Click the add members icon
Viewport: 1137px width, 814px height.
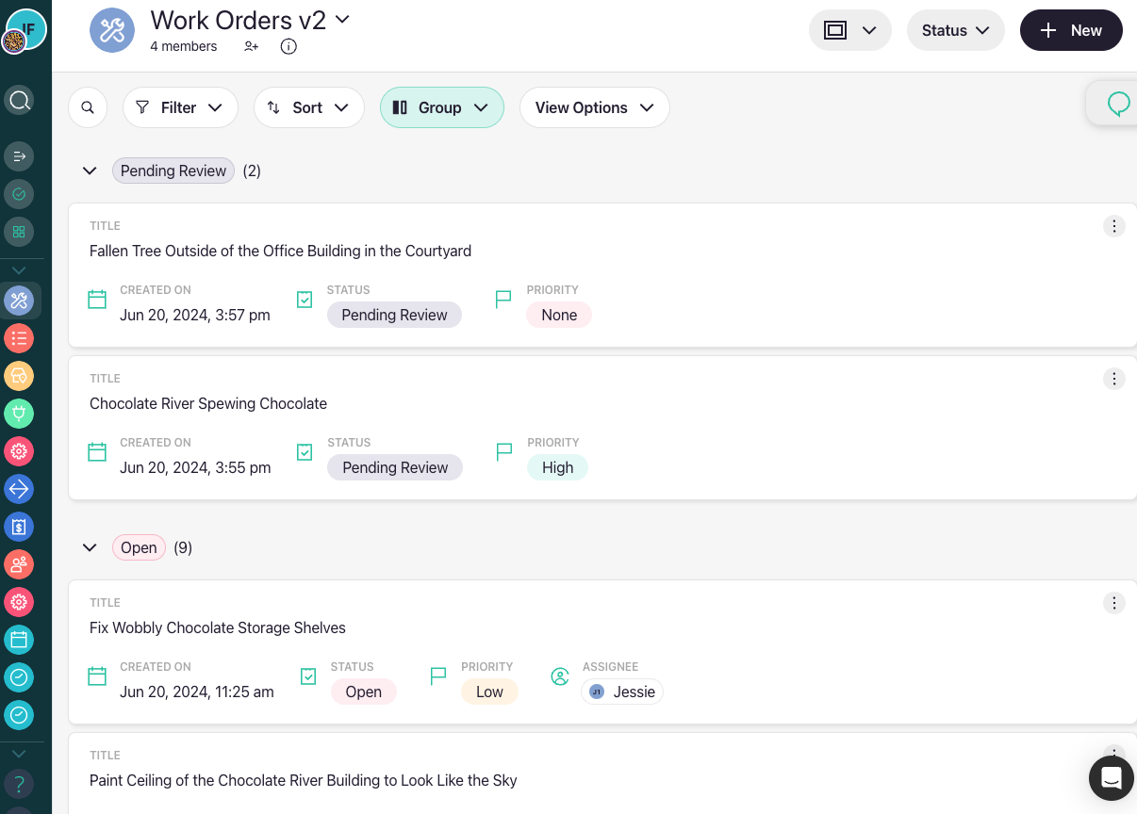coord(251,46)
